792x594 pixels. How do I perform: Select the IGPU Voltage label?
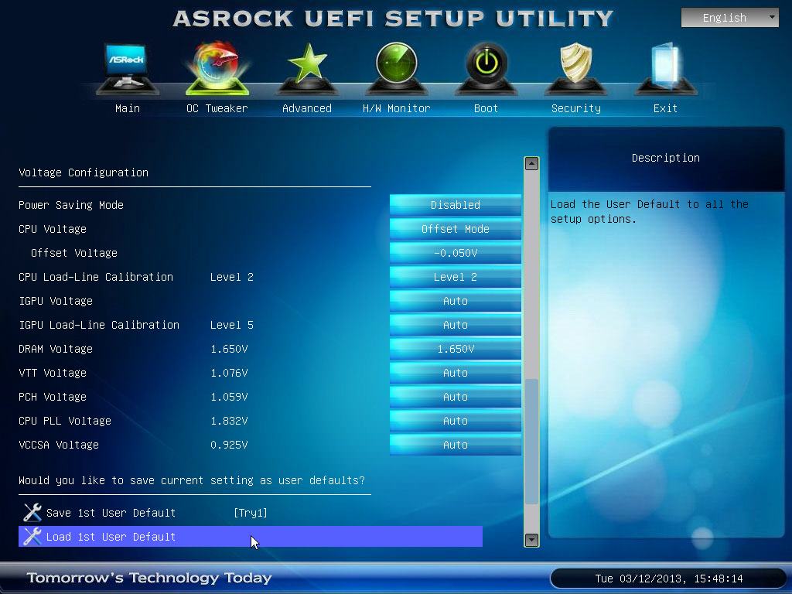click(56, 301)
